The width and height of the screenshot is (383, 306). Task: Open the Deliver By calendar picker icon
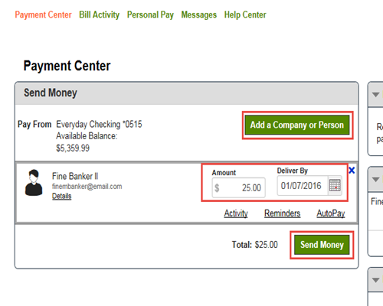coord(335,185)
